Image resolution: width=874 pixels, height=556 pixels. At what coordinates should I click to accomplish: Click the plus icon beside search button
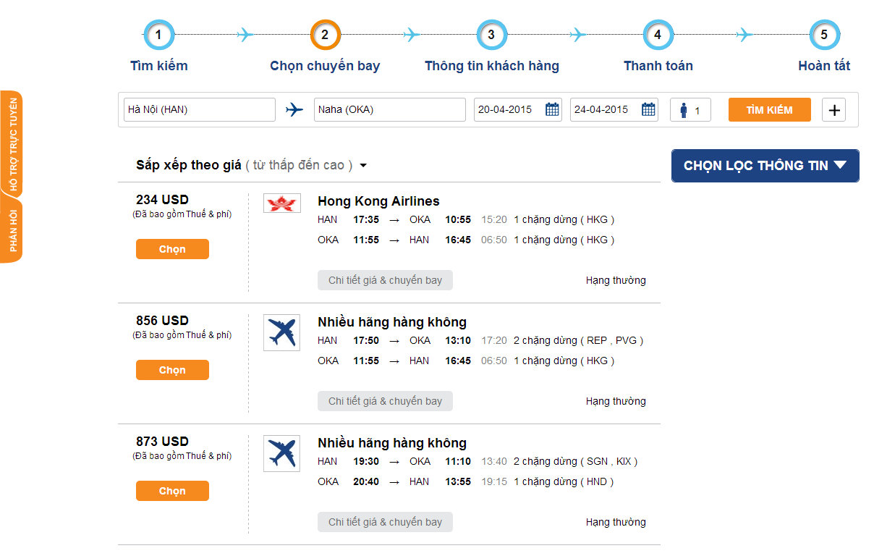click(834, 110)
